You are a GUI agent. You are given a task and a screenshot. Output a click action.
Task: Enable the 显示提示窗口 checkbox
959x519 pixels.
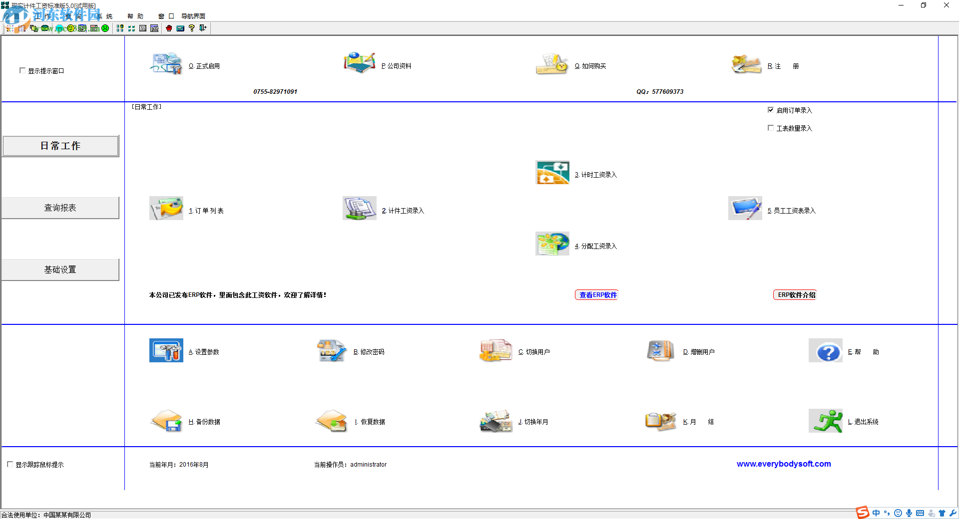click(22, 71)
